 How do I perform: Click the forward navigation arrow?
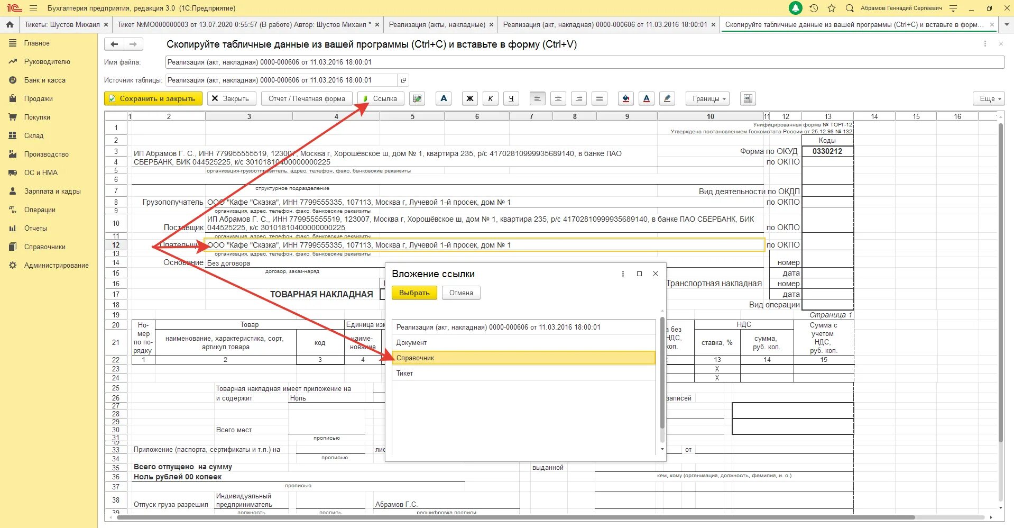[x=133, y=44]
